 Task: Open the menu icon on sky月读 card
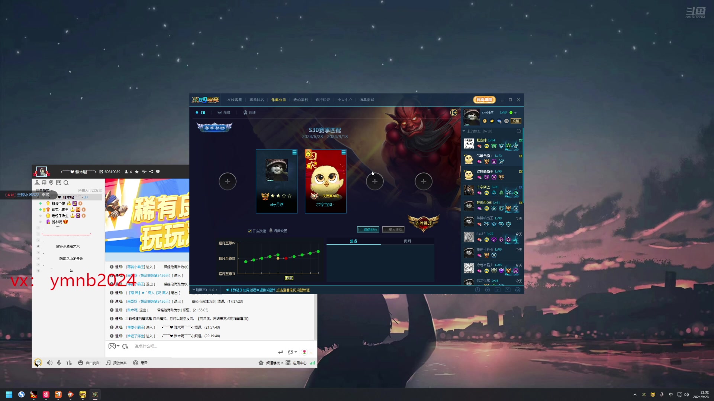tap(295, 153)
